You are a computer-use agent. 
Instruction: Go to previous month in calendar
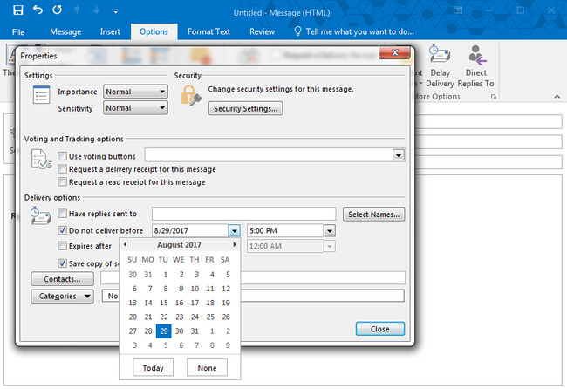point(125,244)
